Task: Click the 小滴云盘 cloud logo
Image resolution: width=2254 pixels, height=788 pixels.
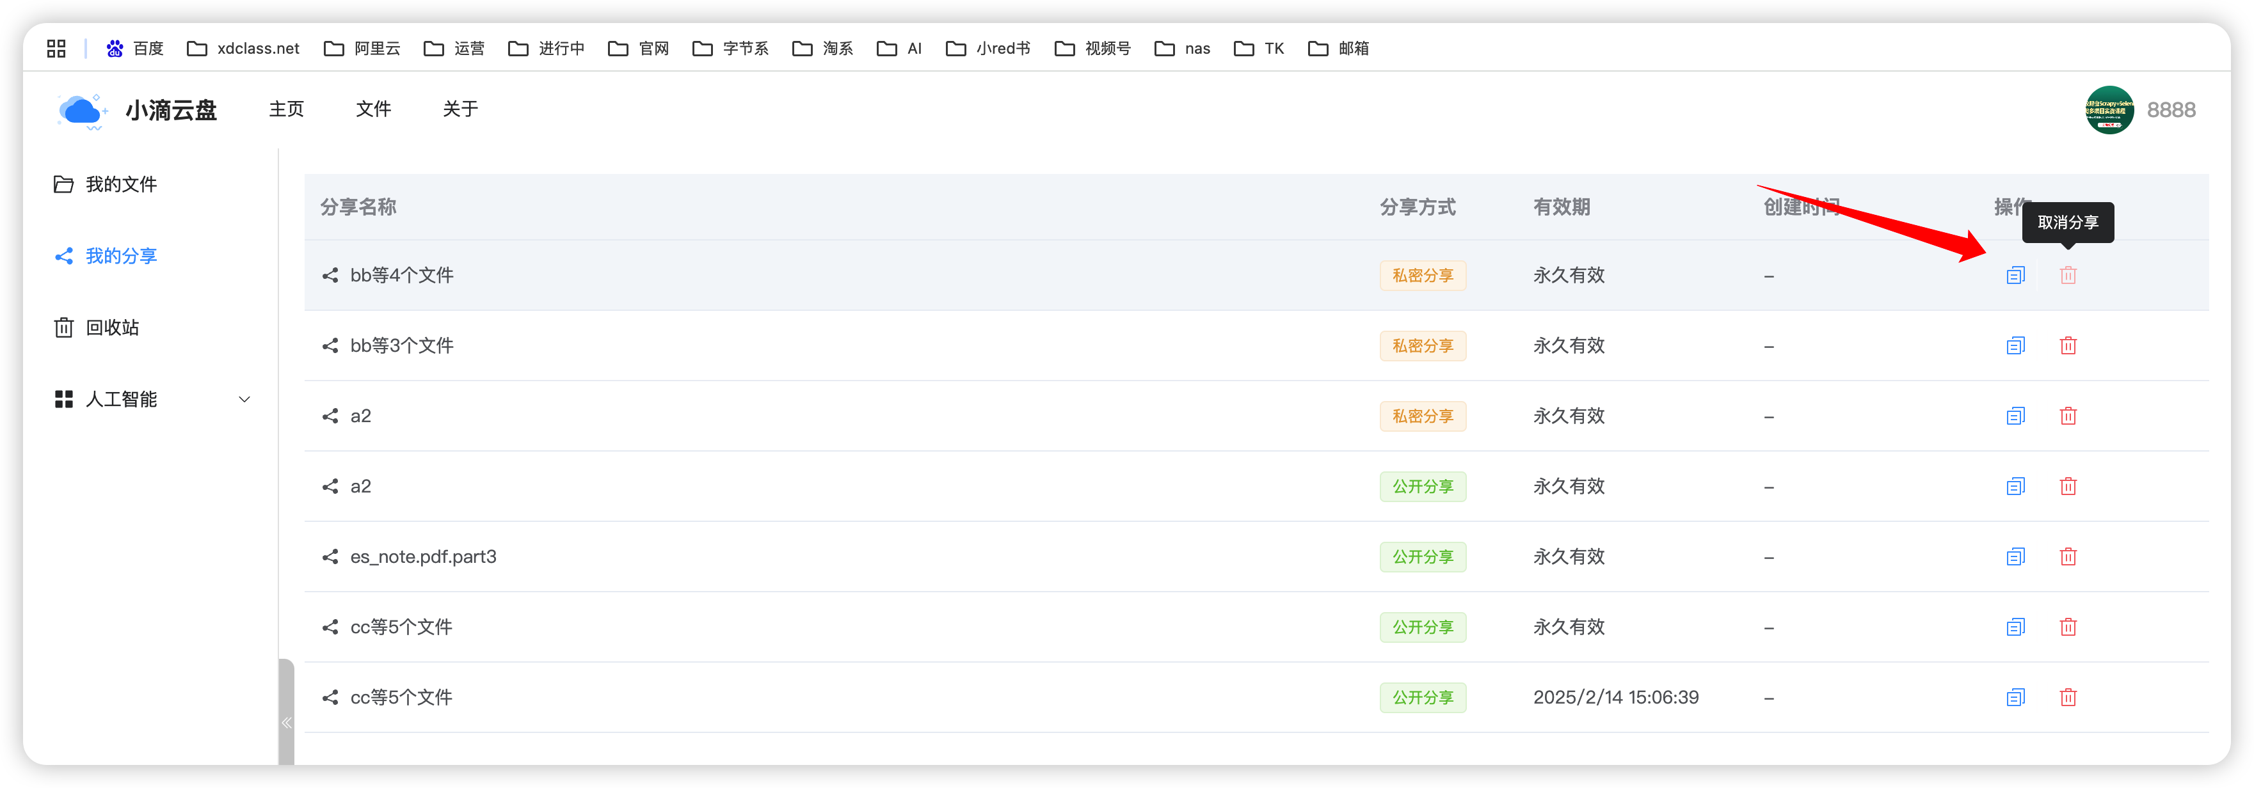Action: 81,111
